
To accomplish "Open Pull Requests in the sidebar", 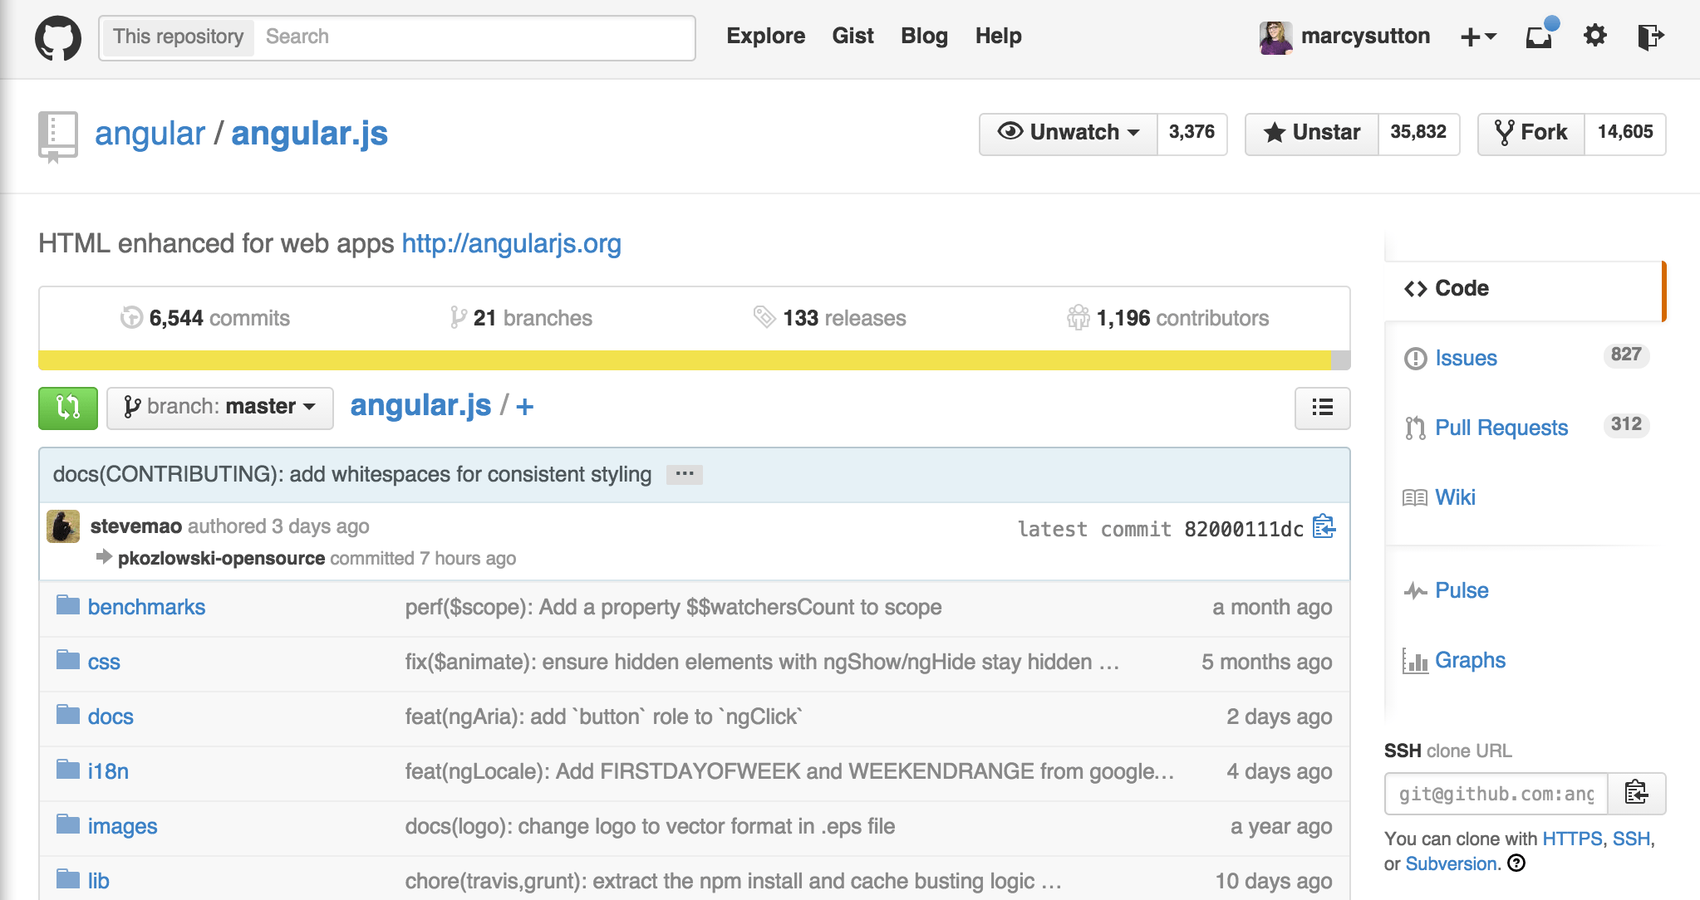I will click(x=1501, y=428).
